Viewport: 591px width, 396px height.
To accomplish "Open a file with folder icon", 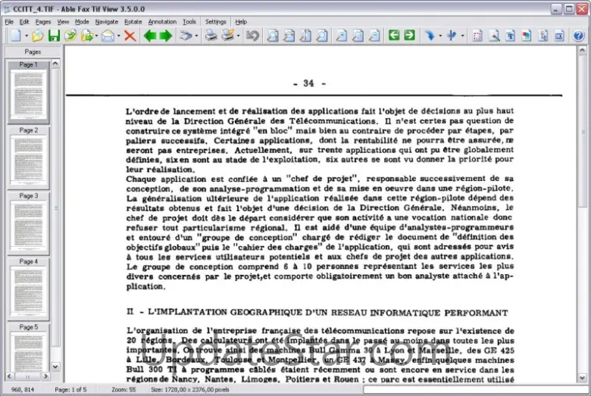I will [37, 36].
